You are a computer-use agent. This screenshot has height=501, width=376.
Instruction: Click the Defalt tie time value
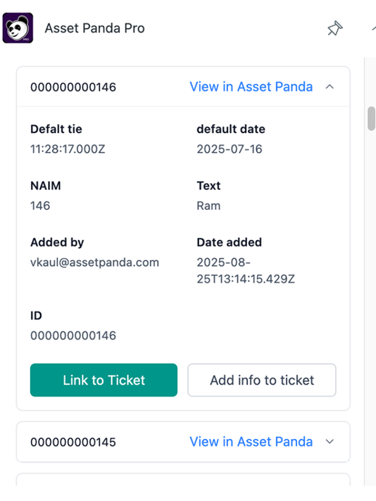pyautogui.click(x=68, y=149)
